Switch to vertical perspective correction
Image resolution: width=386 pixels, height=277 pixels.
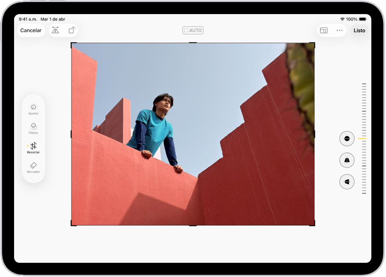[346, 160]
